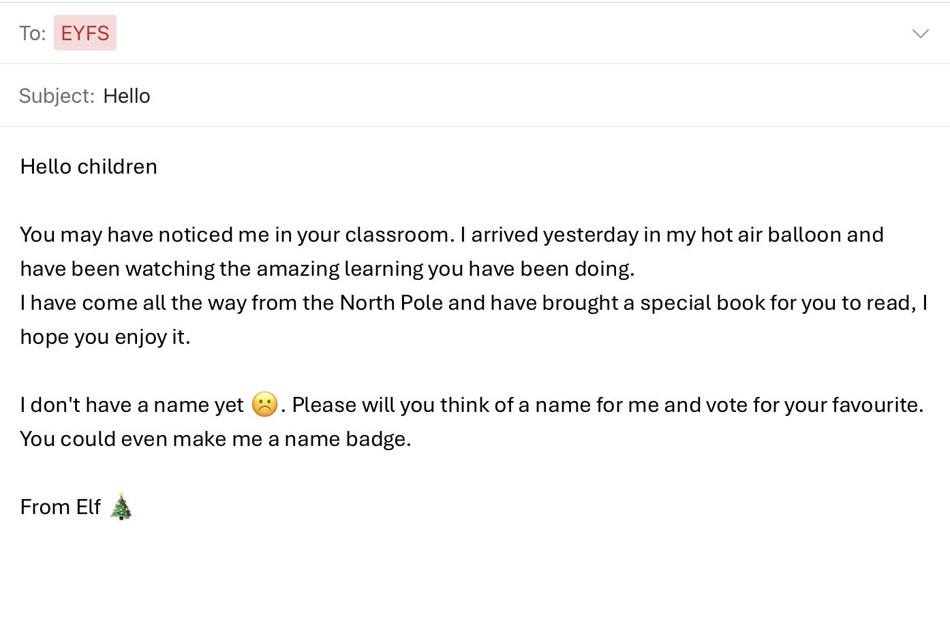
Task: Click the line "hope you enjoy it."
Action: (x=105, y=337)
